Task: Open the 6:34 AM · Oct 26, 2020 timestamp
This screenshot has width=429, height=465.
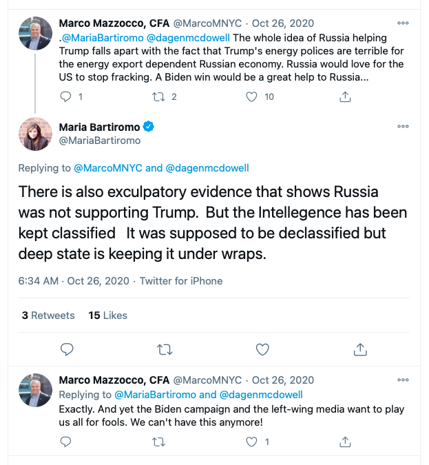Action: click(74, 281)
